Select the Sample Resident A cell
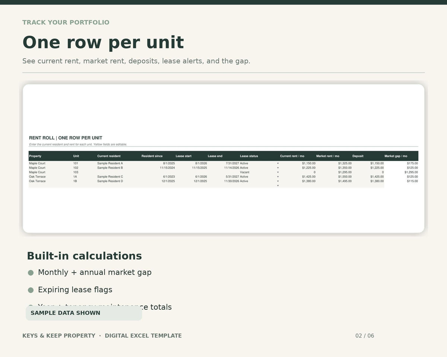 coord(110,163)
